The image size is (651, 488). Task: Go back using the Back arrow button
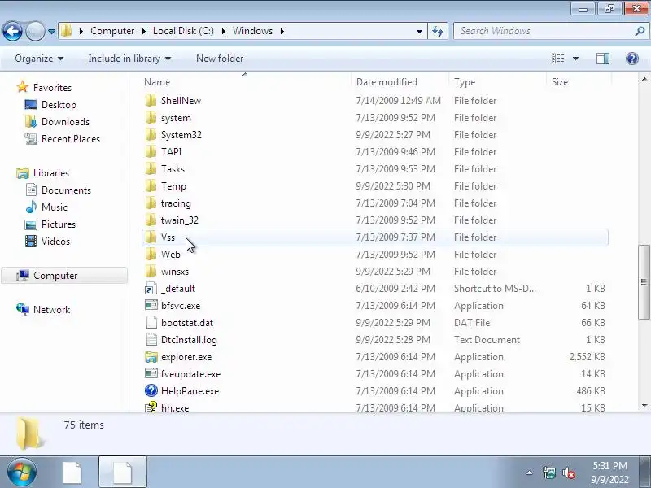point(12,31)
